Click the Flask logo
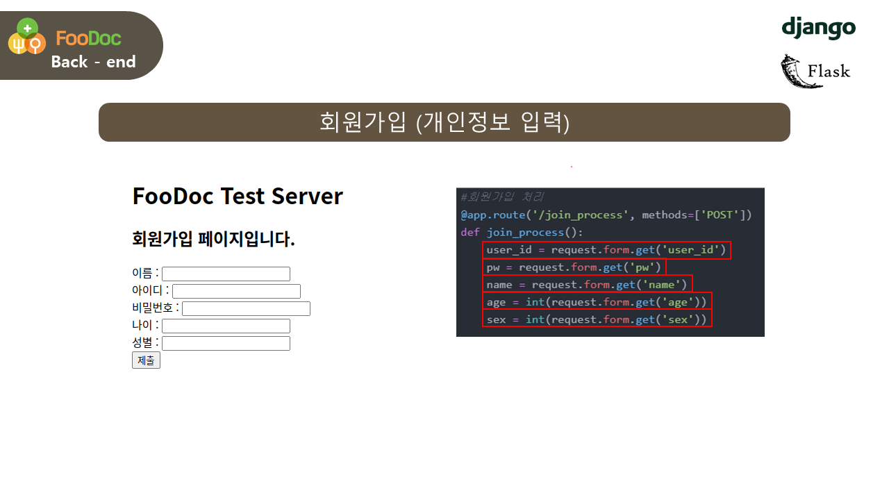The width and height of the screenshot is (889, 500). (x=815, y=71)
